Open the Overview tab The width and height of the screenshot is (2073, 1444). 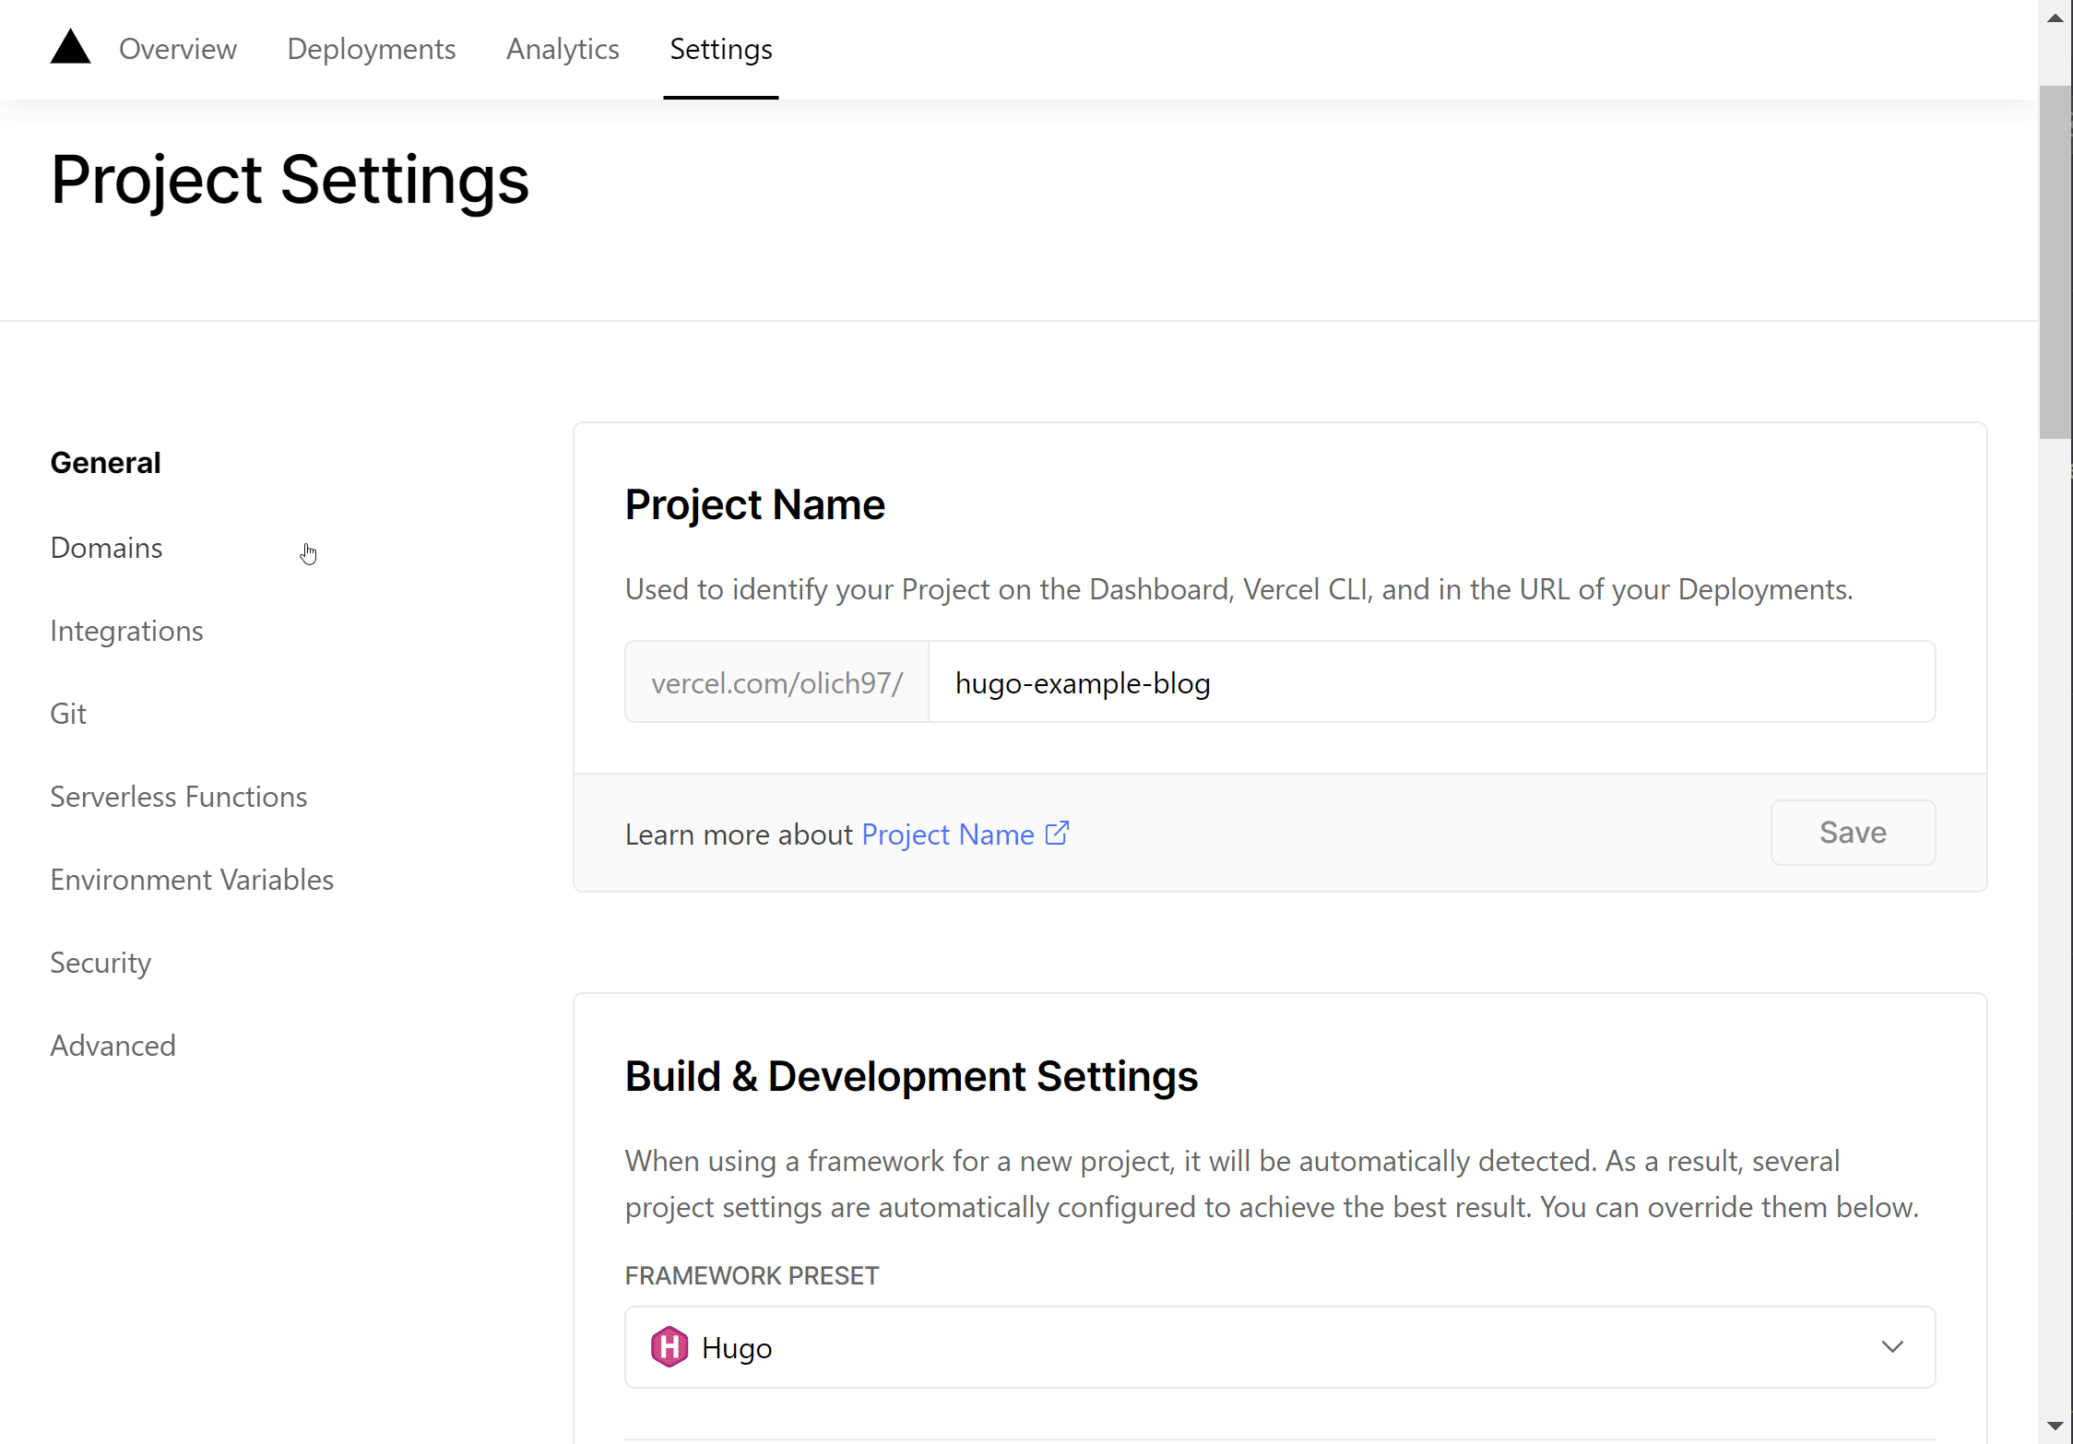pyautogui.click(x=177, y=49)
